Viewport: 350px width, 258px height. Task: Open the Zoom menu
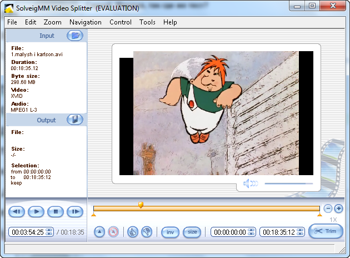coord(52,22)
